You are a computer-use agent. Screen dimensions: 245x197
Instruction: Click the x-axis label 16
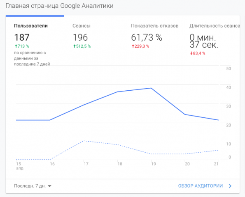[x=52, y=164]
